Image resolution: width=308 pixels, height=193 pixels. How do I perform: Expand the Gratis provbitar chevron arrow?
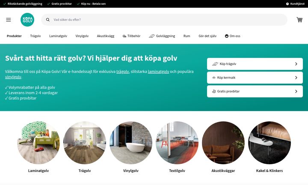[x=296, y=91]
